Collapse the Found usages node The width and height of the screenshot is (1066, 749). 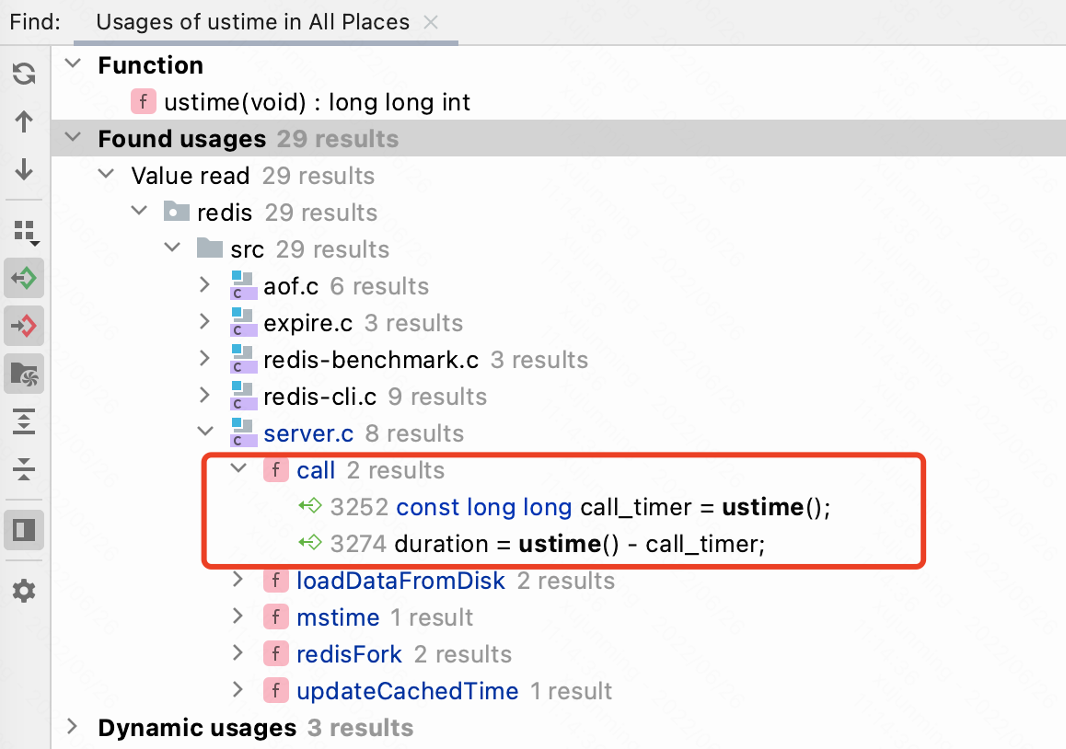click(x=73, y=137)
